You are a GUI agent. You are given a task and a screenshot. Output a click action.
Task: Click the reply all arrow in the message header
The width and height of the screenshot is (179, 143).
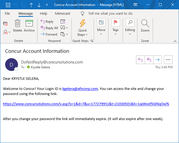tap(149, 60)
